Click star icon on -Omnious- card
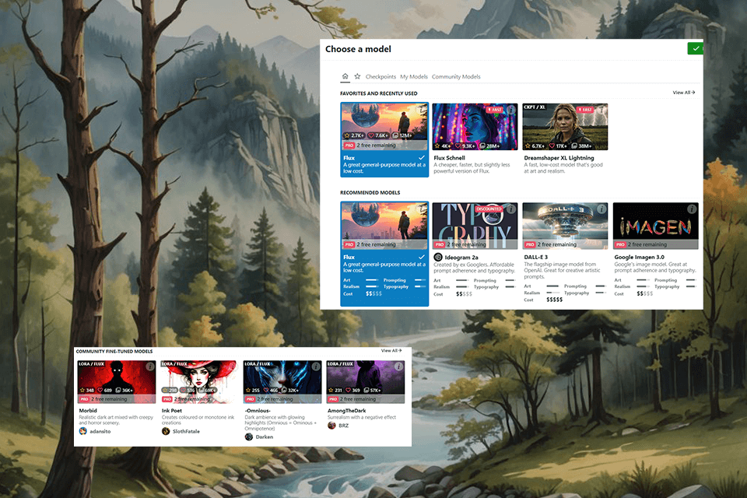The width and height of the screenshot is (747, 498). click(x=248, y=390)
